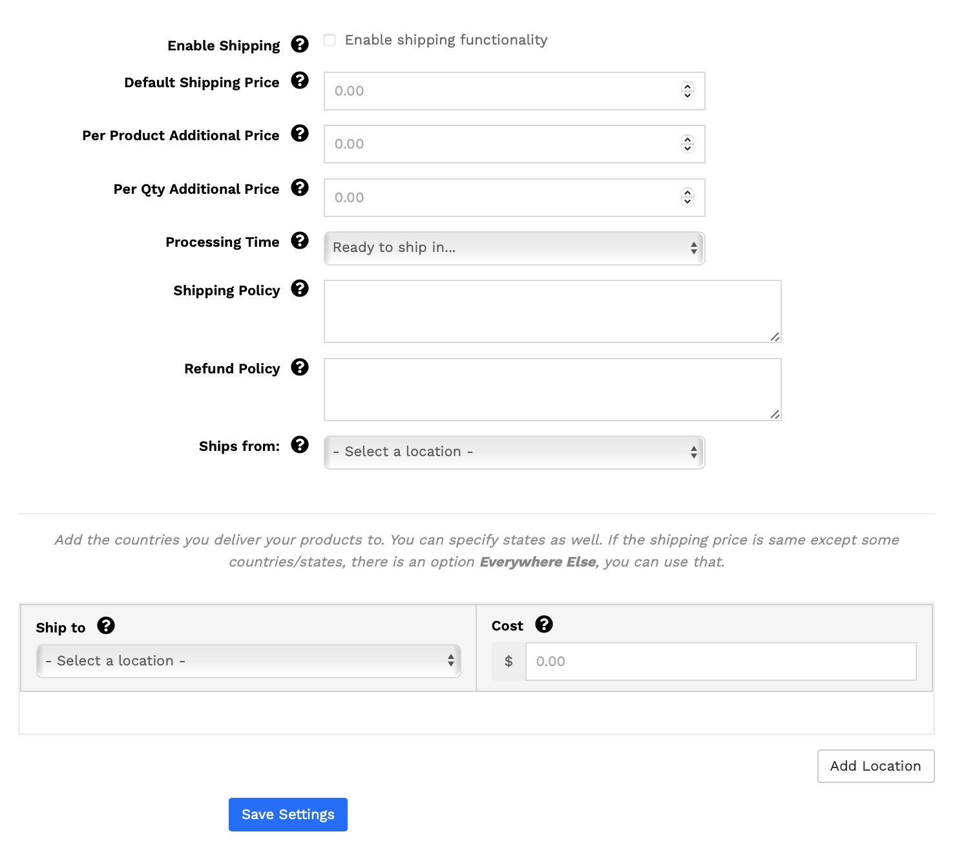The image size is (977, 845).
Task: Click the Cost amount input field
Action: click(x=720, y=662)
